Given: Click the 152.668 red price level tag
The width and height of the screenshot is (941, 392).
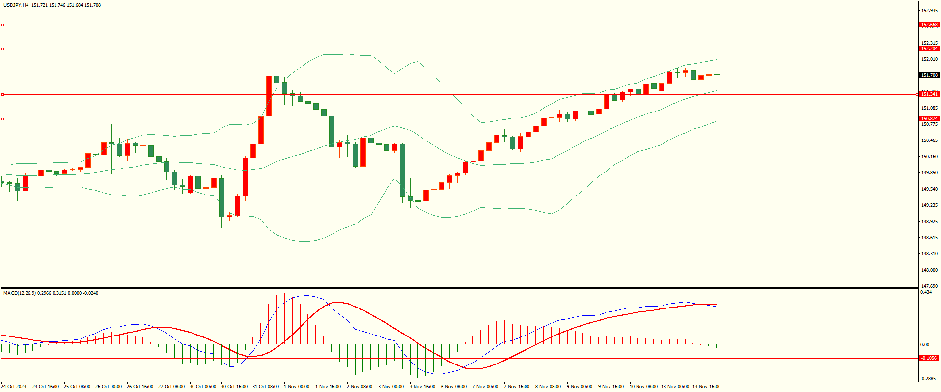Looking at the screenshot, I should click(929, 25).
